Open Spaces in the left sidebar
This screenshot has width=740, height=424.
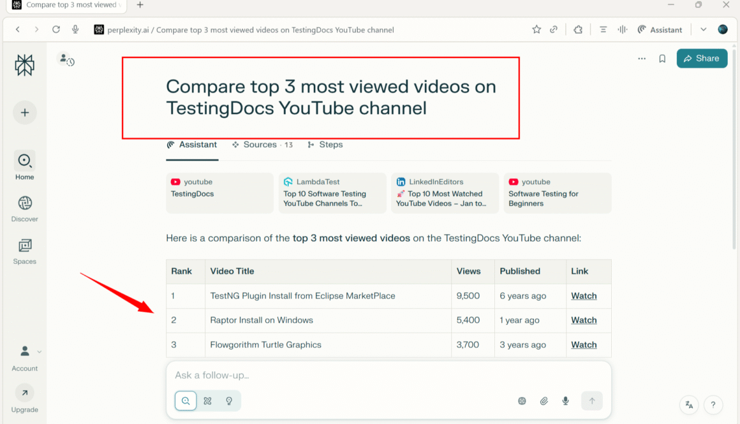(25, 245)
